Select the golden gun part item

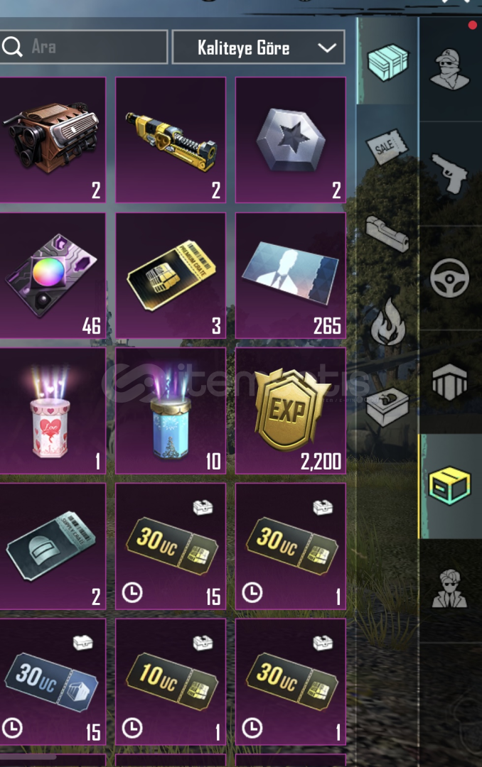click(171, 139)
